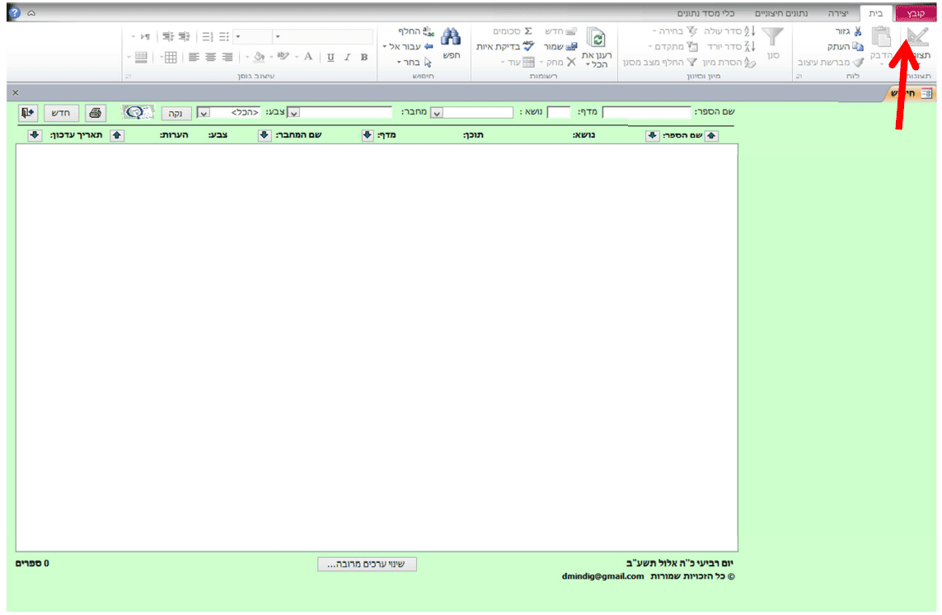Image resolution: width=942 pixels, height=615 pixels.
Task: Click the book name (שם הספר) input field
Action: (647, 112)
